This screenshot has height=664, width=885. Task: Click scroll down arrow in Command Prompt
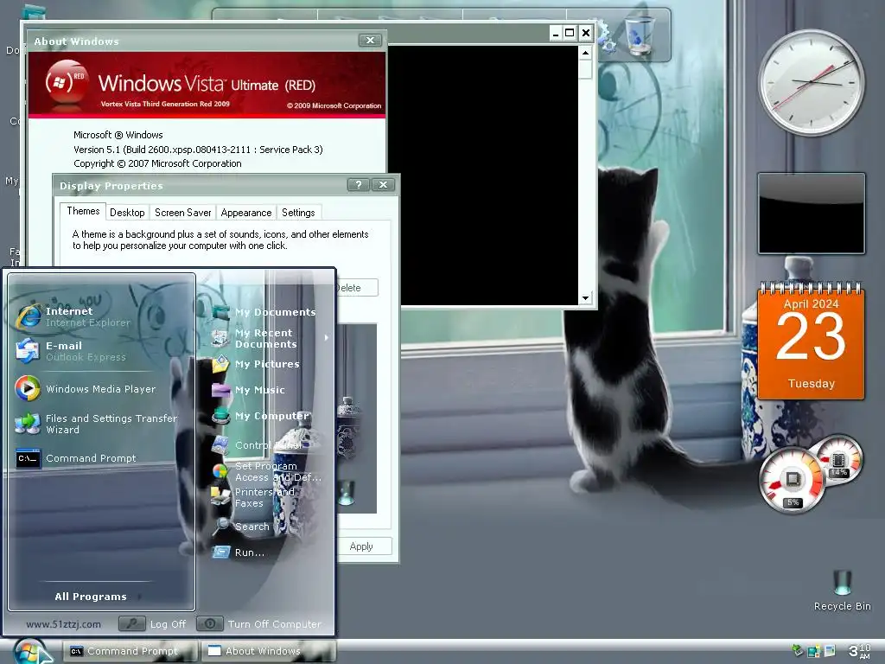click(585, 297)
